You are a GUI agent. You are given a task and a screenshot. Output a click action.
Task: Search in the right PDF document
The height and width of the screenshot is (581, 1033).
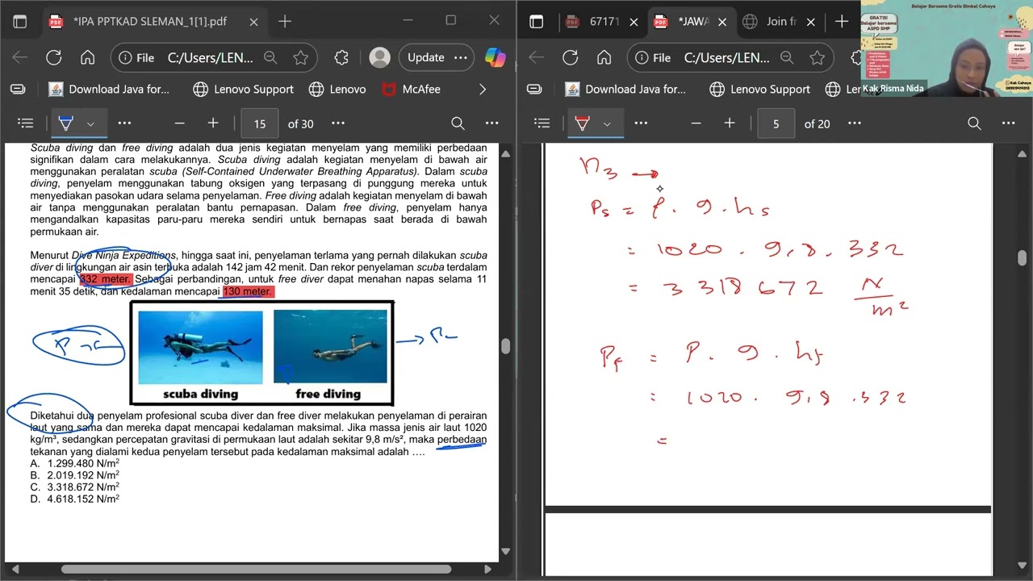point(974,123)
